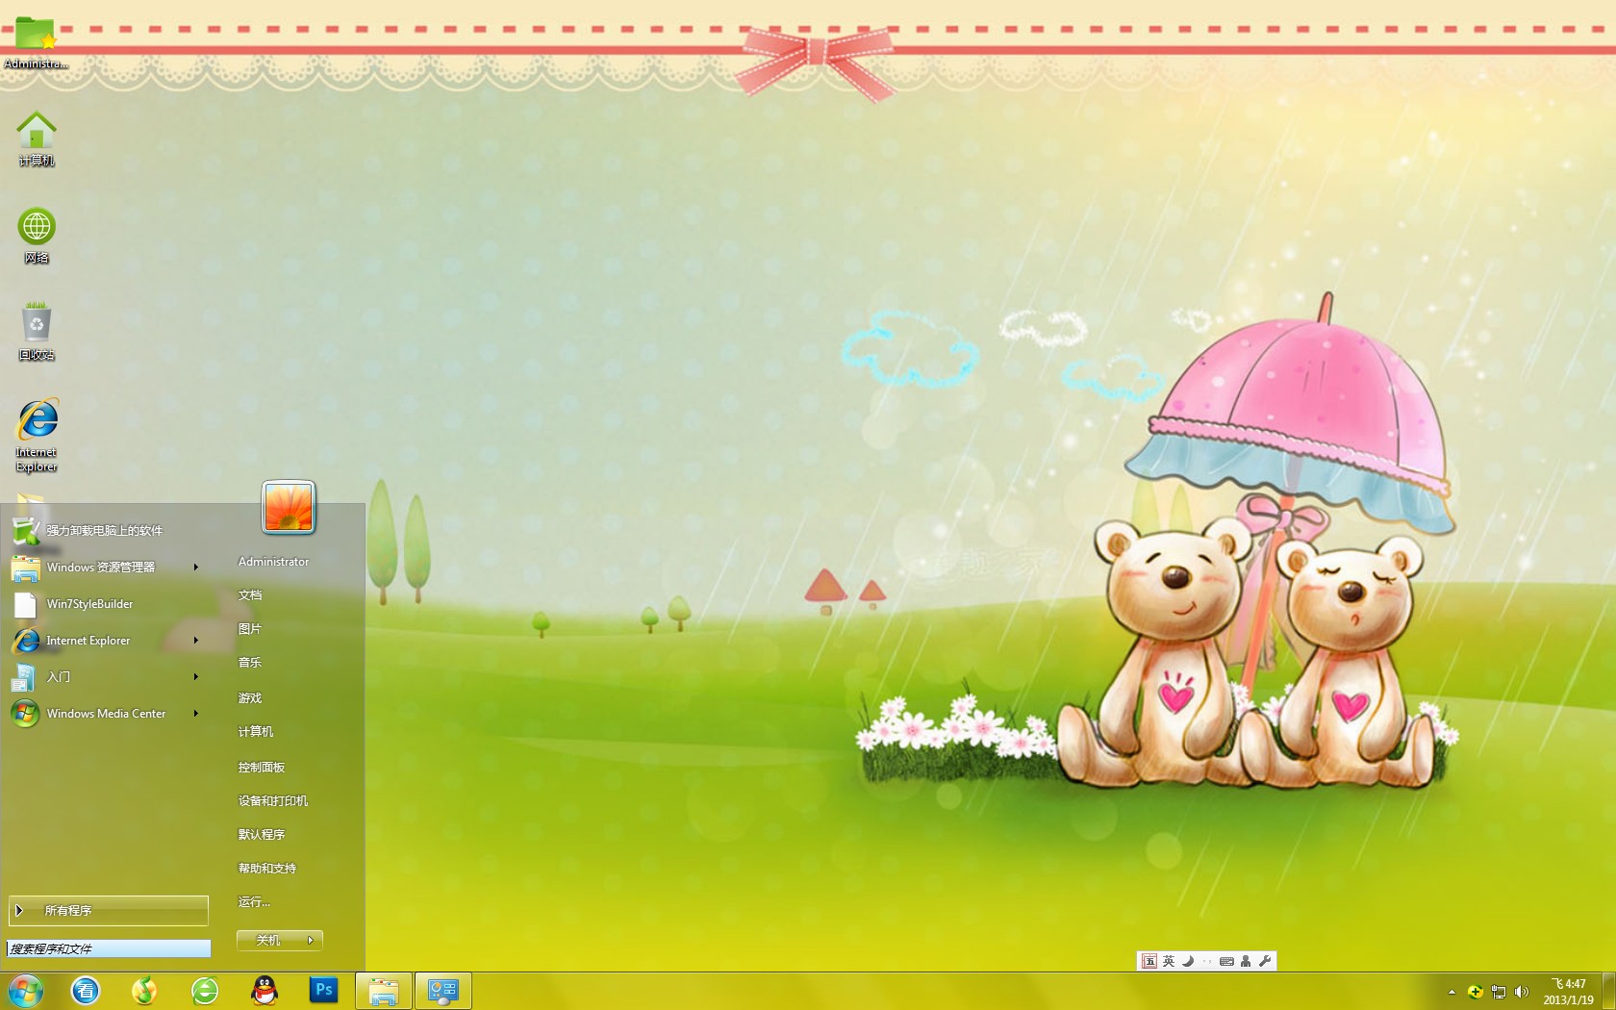1616x1010 pixels.
Task: Open the 计算机 desktop icon
Action: (x=37, y=139)
